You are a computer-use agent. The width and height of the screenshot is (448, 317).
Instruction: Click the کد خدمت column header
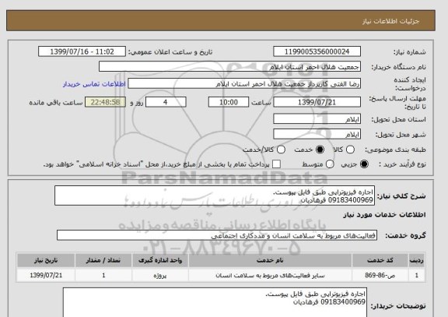(x=380, y=260)
